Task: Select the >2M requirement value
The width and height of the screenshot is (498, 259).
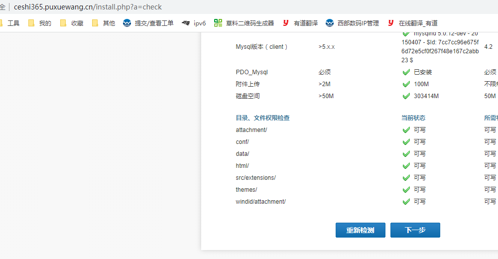Action: click(x=325, y=84)
